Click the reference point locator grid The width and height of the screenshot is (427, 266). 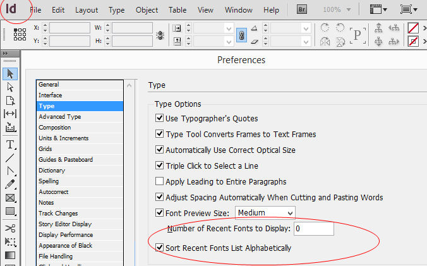click(x=20, y=34)
